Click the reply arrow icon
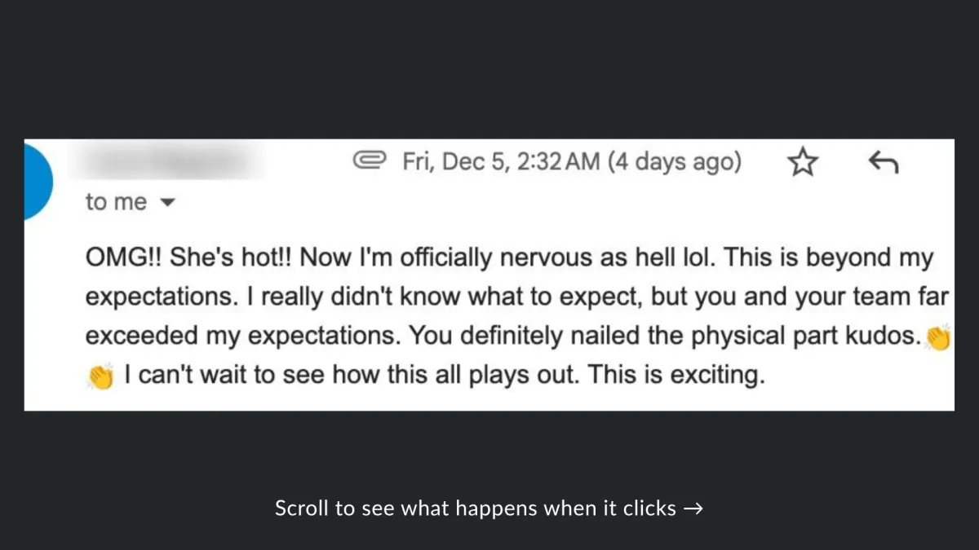Image resolution: width=979 pixels, height=550 pixels. pos(883,163)
